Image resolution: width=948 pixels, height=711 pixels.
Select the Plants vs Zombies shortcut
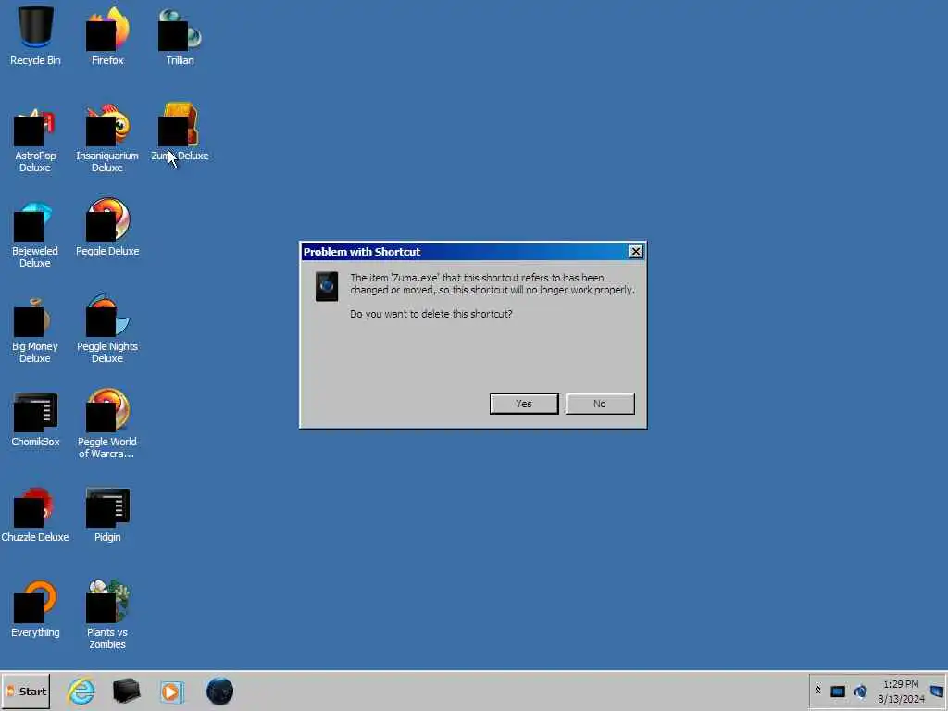tap(107, 615)
